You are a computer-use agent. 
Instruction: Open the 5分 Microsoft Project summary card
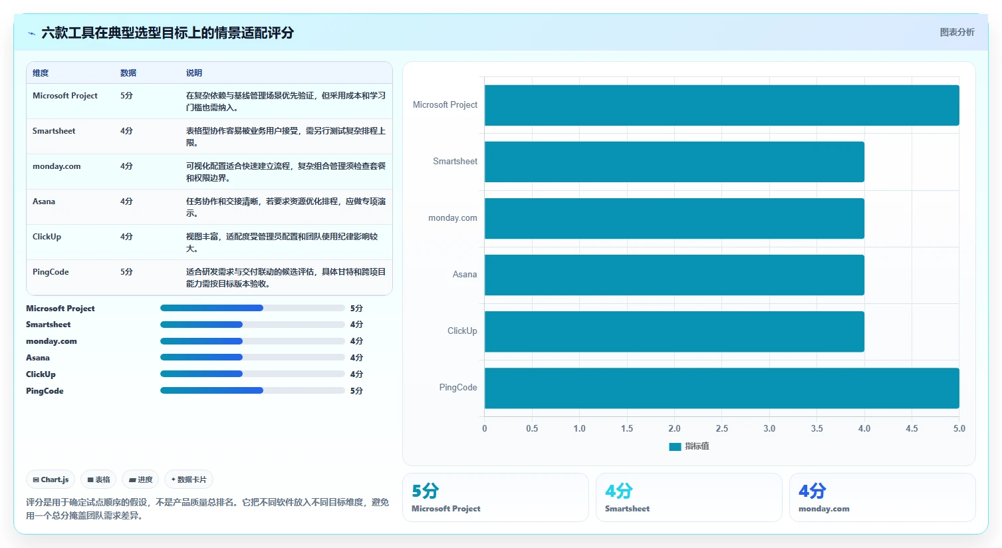tap(495, 497)
